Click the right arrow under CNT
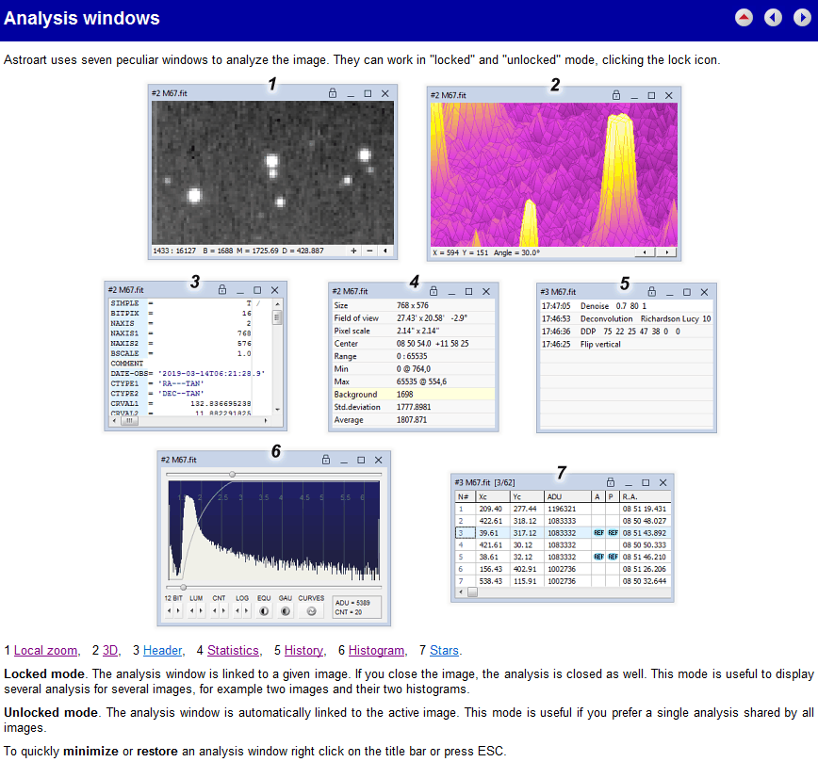This screenshot has width=818, height=762. click(223, 610)
